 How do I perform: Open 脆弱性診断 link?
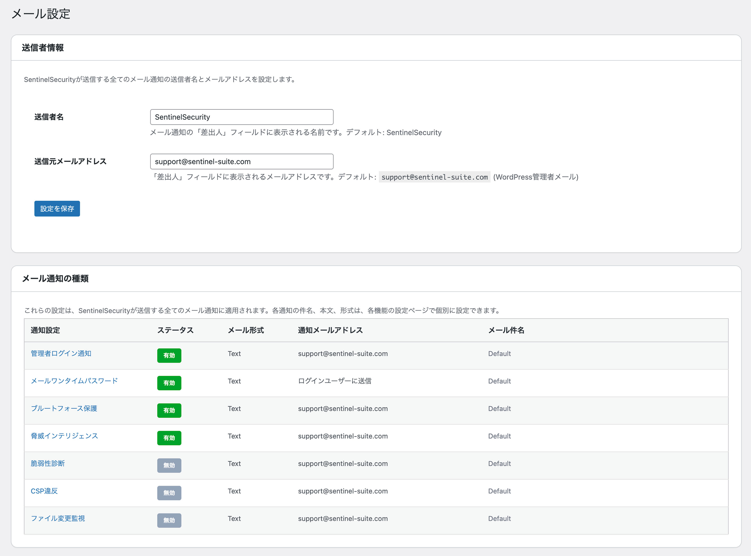(47, 464)
